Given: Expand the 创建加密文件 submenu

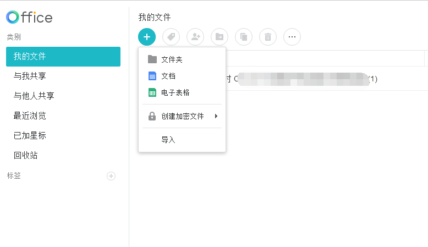Looking at the screenshot, I should [x=182, y=116].
